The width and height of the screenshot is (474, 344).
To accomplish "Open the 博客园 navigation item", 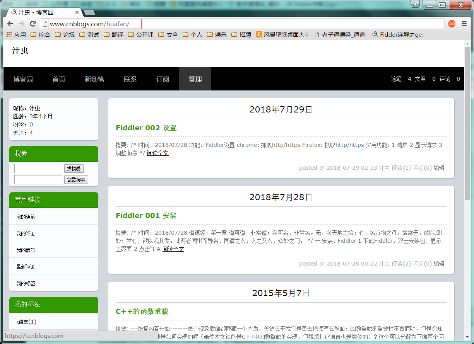I will 23,79.
